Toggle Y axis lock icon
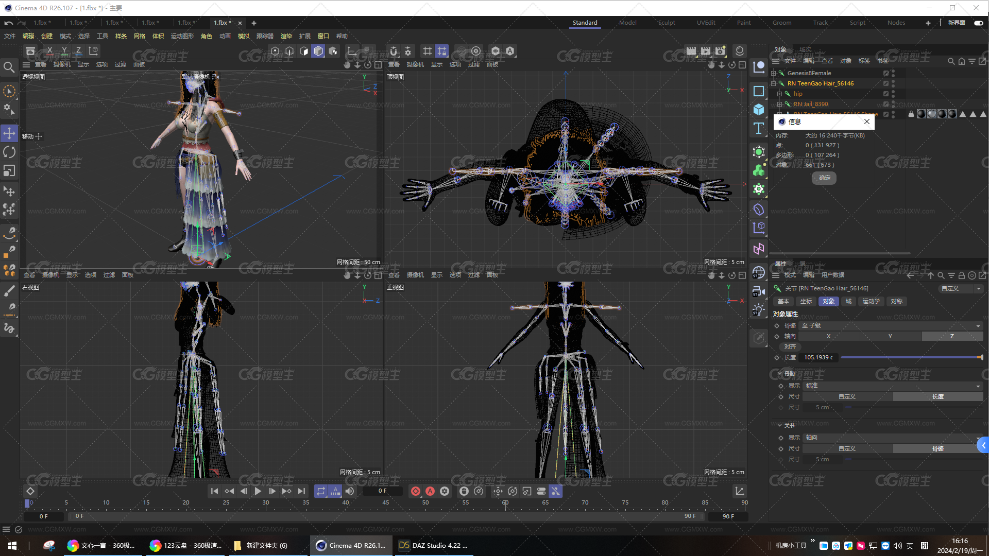 tap(64, 51)
